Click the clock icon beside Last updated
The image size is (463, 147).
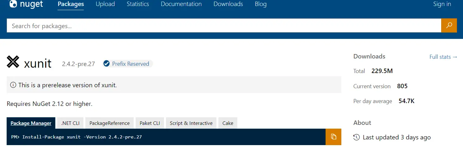tap(356, 137)
